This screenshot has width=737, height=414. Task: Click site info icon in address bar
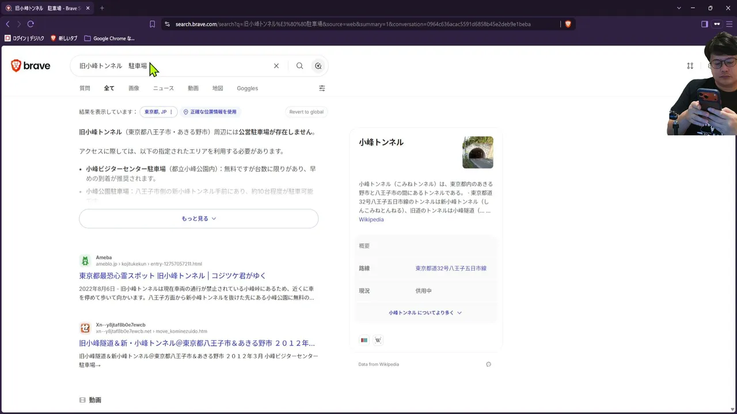[167, 24]
